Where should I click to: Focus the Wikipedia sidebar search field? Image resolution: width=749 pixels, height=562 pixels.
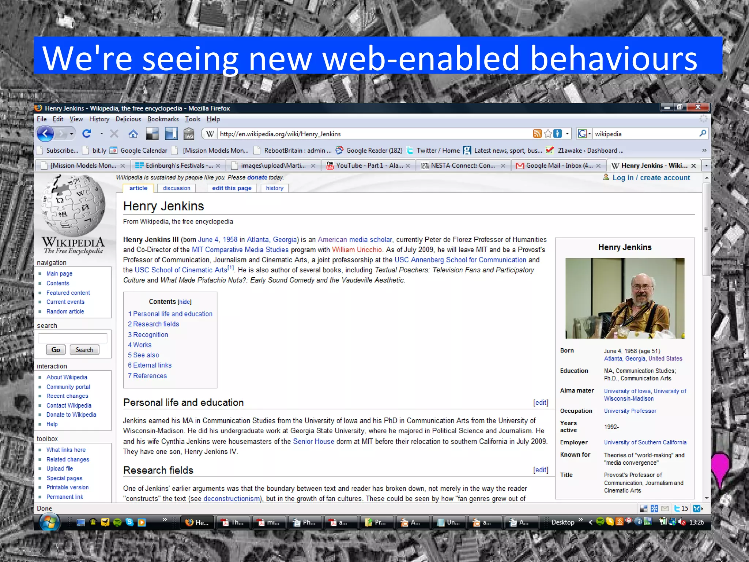72,338
